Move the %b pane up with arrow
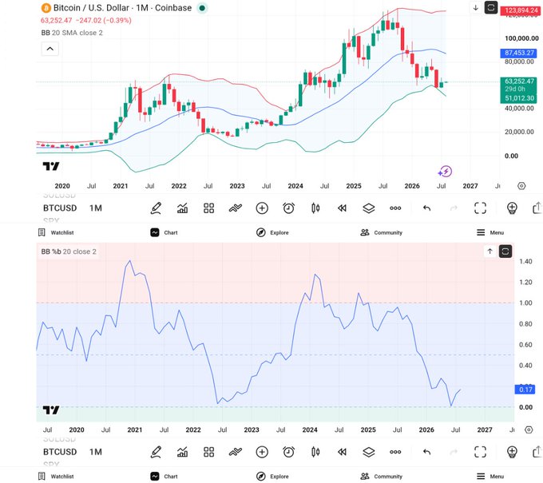The image size is (543, 483). (x=489, y=251)
